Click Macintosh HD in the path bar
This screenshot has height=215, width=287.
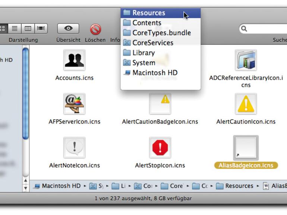[x=57, y=186]
